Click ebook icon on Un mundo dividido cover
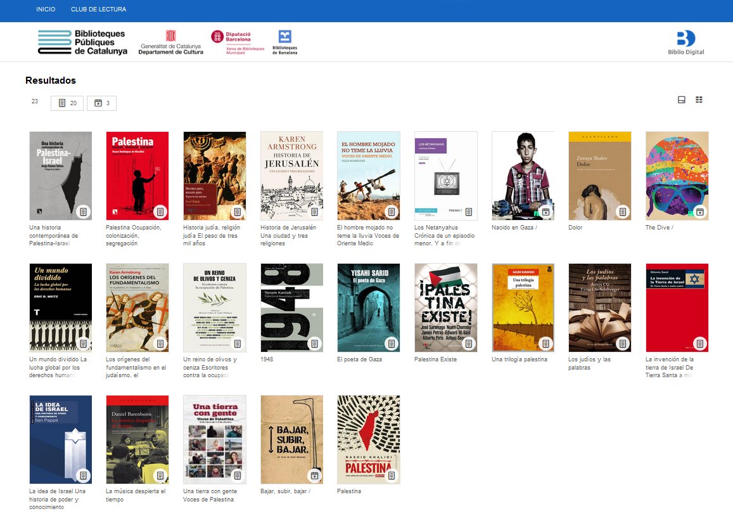Screen dimensions: 733x523 (x=83, y=344)
